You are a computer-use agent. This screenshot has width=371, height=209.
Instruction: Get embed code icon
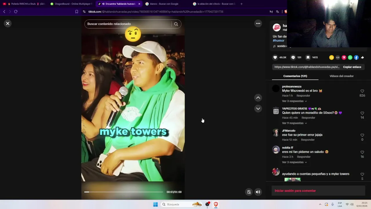[x=338, y=57]
